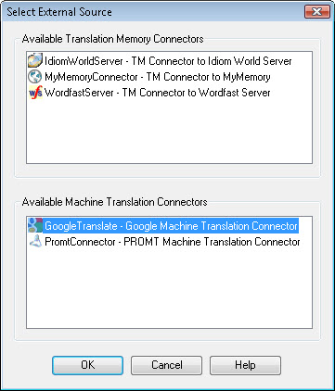Open the Help button
Screen dimensions: 335x391
click(245, 365)
